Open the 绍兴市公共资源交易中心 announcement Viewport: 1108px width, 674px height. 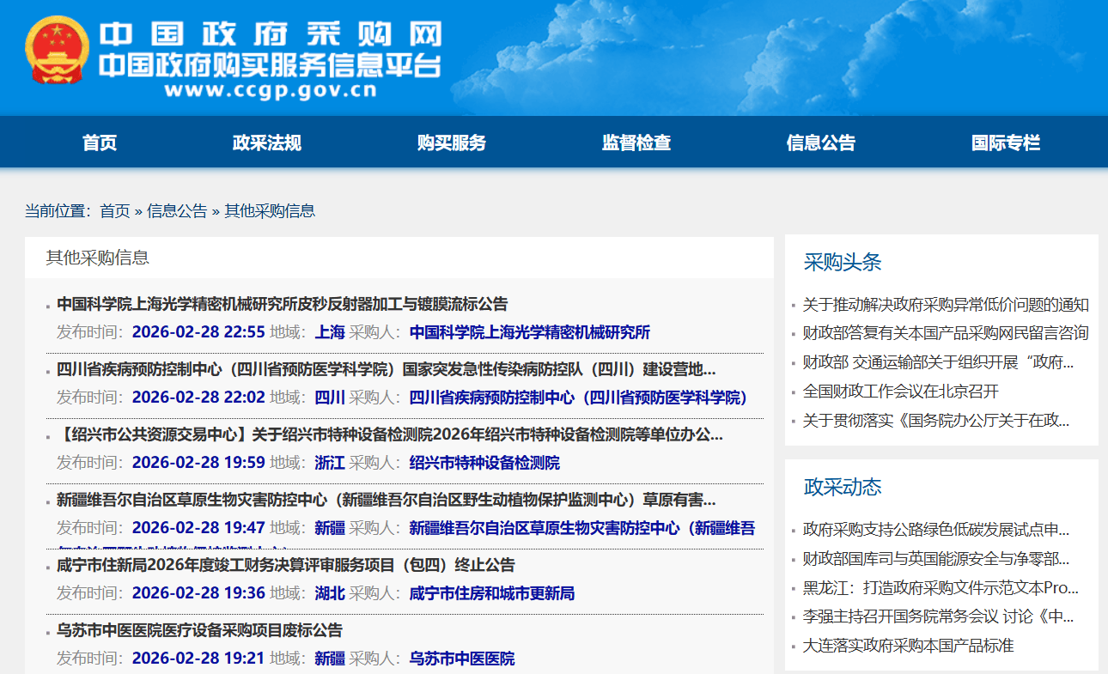(389, 434)
